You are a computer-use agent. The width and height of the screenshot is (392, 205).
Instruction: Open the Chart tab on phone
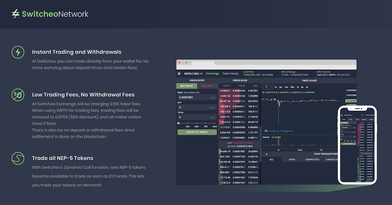pyautogui.click(x=351, y=119)
